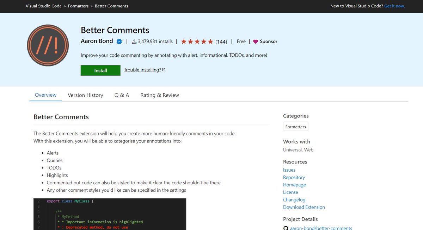Viewport: 423px width, 230px height.
Task: Click the Sponsor link
Action: click(269, 41)
